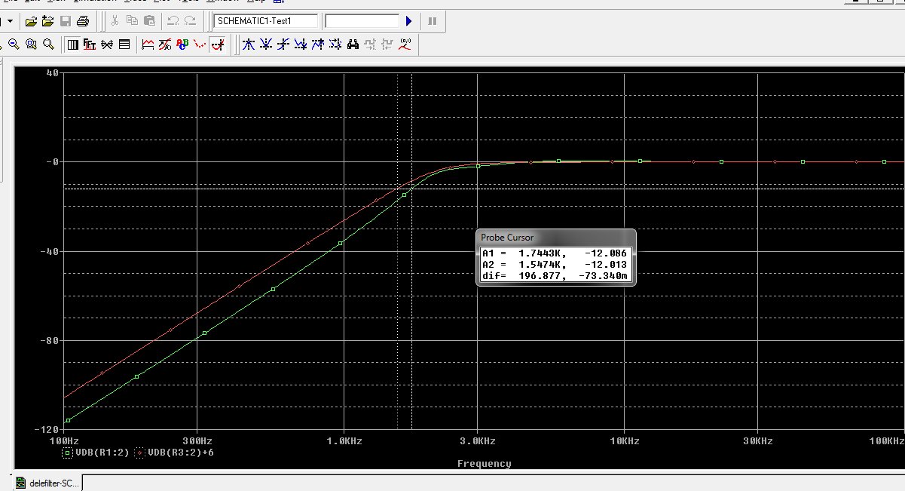Click the greyed Save disk icon
Screen dimensions: 905x491
[66, 21]
